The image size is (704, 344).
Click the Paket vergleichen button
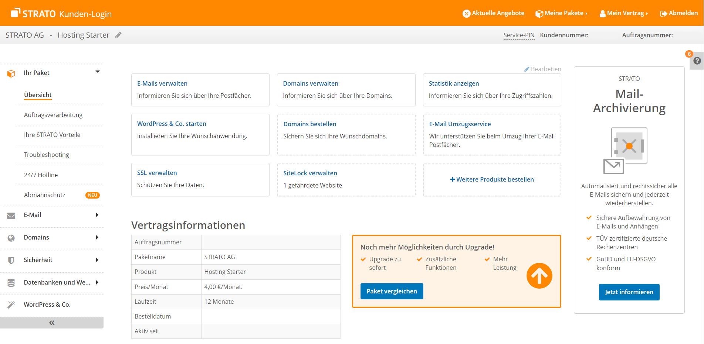point(392,291)
